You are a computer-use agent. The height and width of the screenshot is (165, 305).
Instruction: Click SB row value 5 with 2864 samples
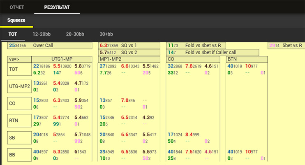[x=59, y=135]
